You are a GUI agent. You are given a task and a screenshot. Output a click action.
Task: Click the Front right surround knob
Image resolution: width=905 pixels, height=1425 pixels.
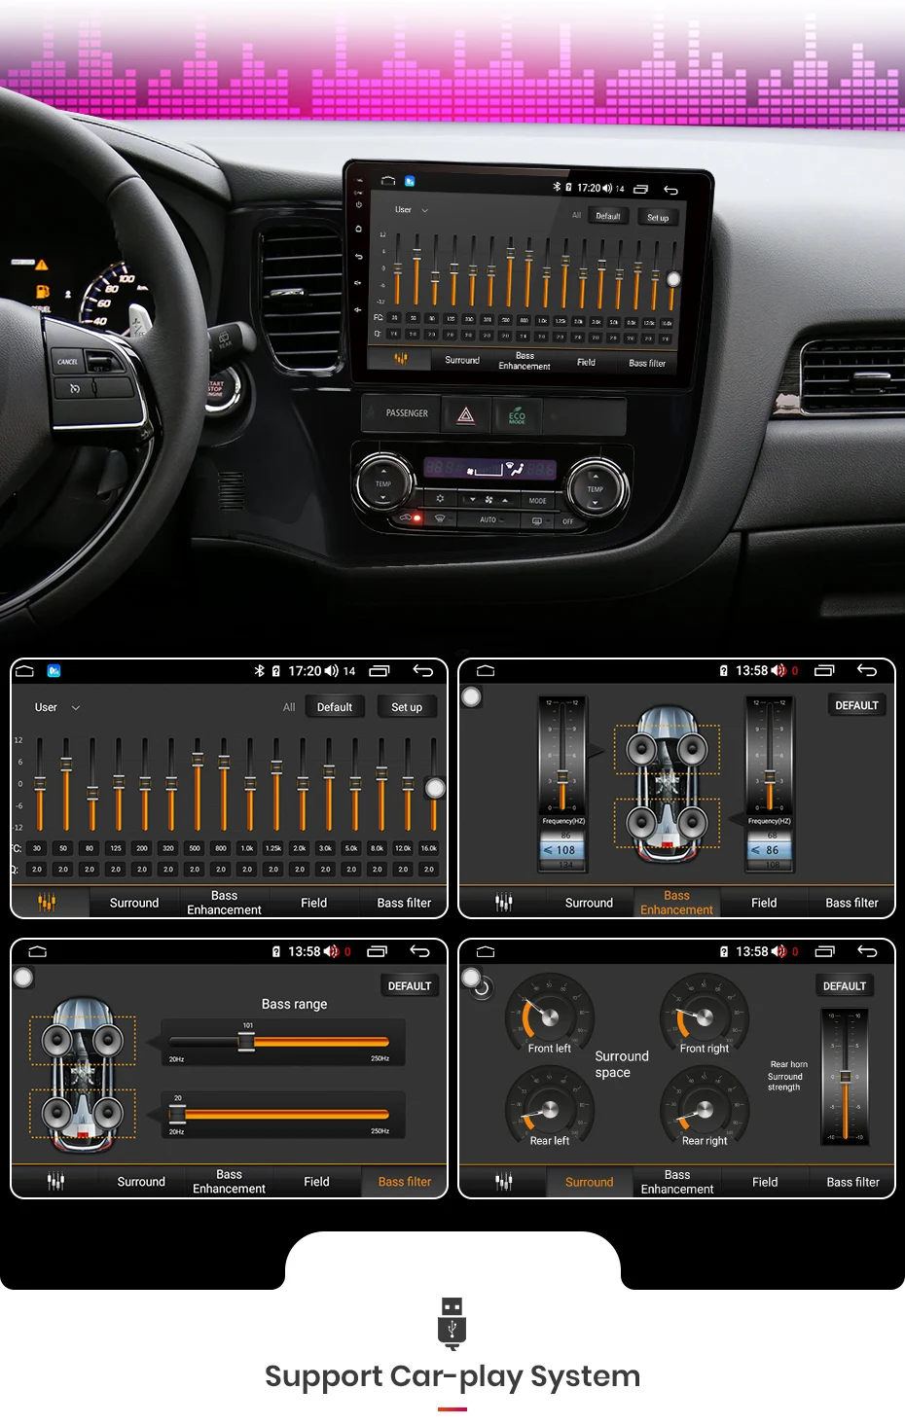[703, 1015]
